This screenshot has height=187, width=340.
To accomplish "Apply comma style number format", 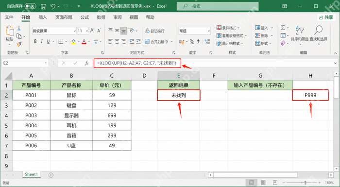I will 198,42.
